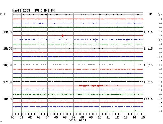Image resolution: width=163 pixels, height=124 pixels.
Task: Click the red seismic event near minute 06
Action: (63, 36)
